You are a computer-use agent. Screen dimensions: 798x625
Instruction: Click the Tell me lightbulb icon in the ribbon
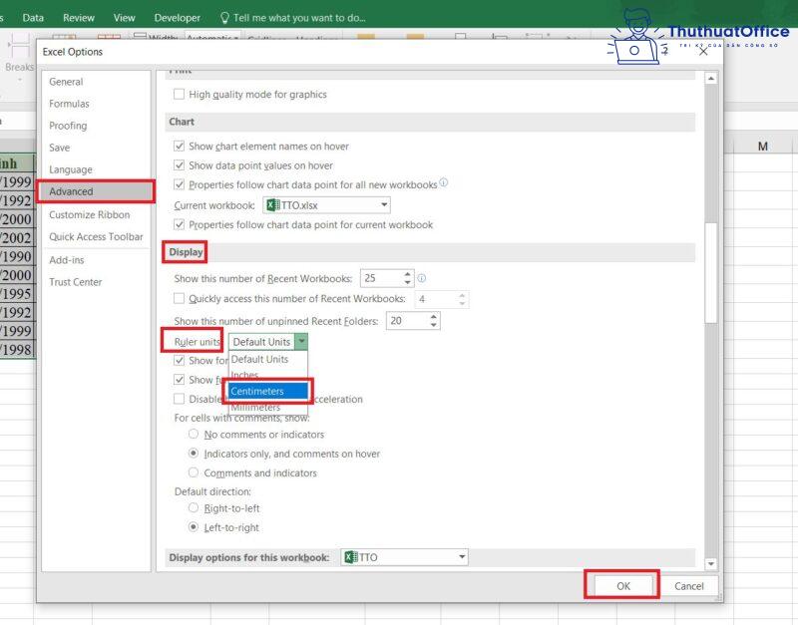click(x=226, y=17)
